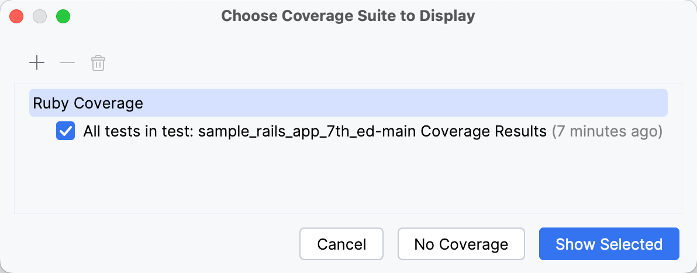Confirm with the Show Selected button

pos(609,244)
